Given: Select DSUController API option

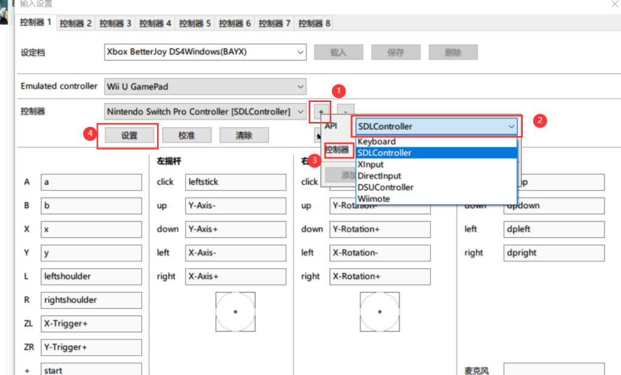Looking at the screenshot, I should click(x=386, y=187).
